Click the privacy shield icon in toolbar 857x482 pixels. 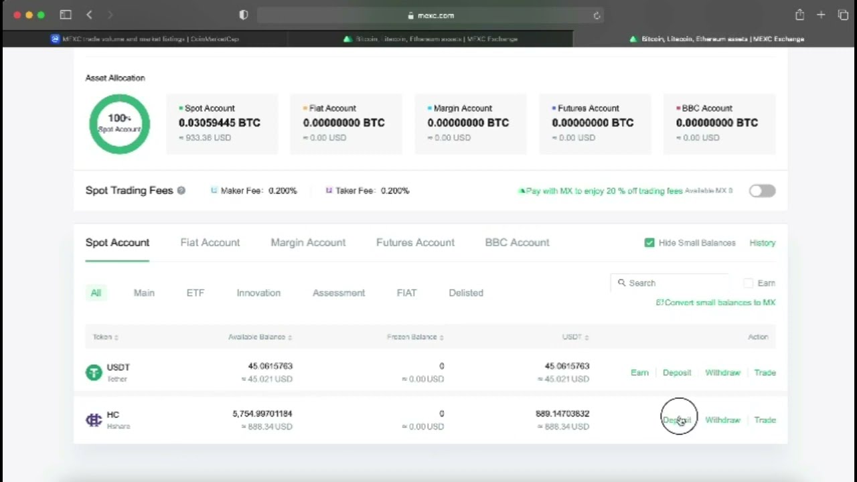244,15
